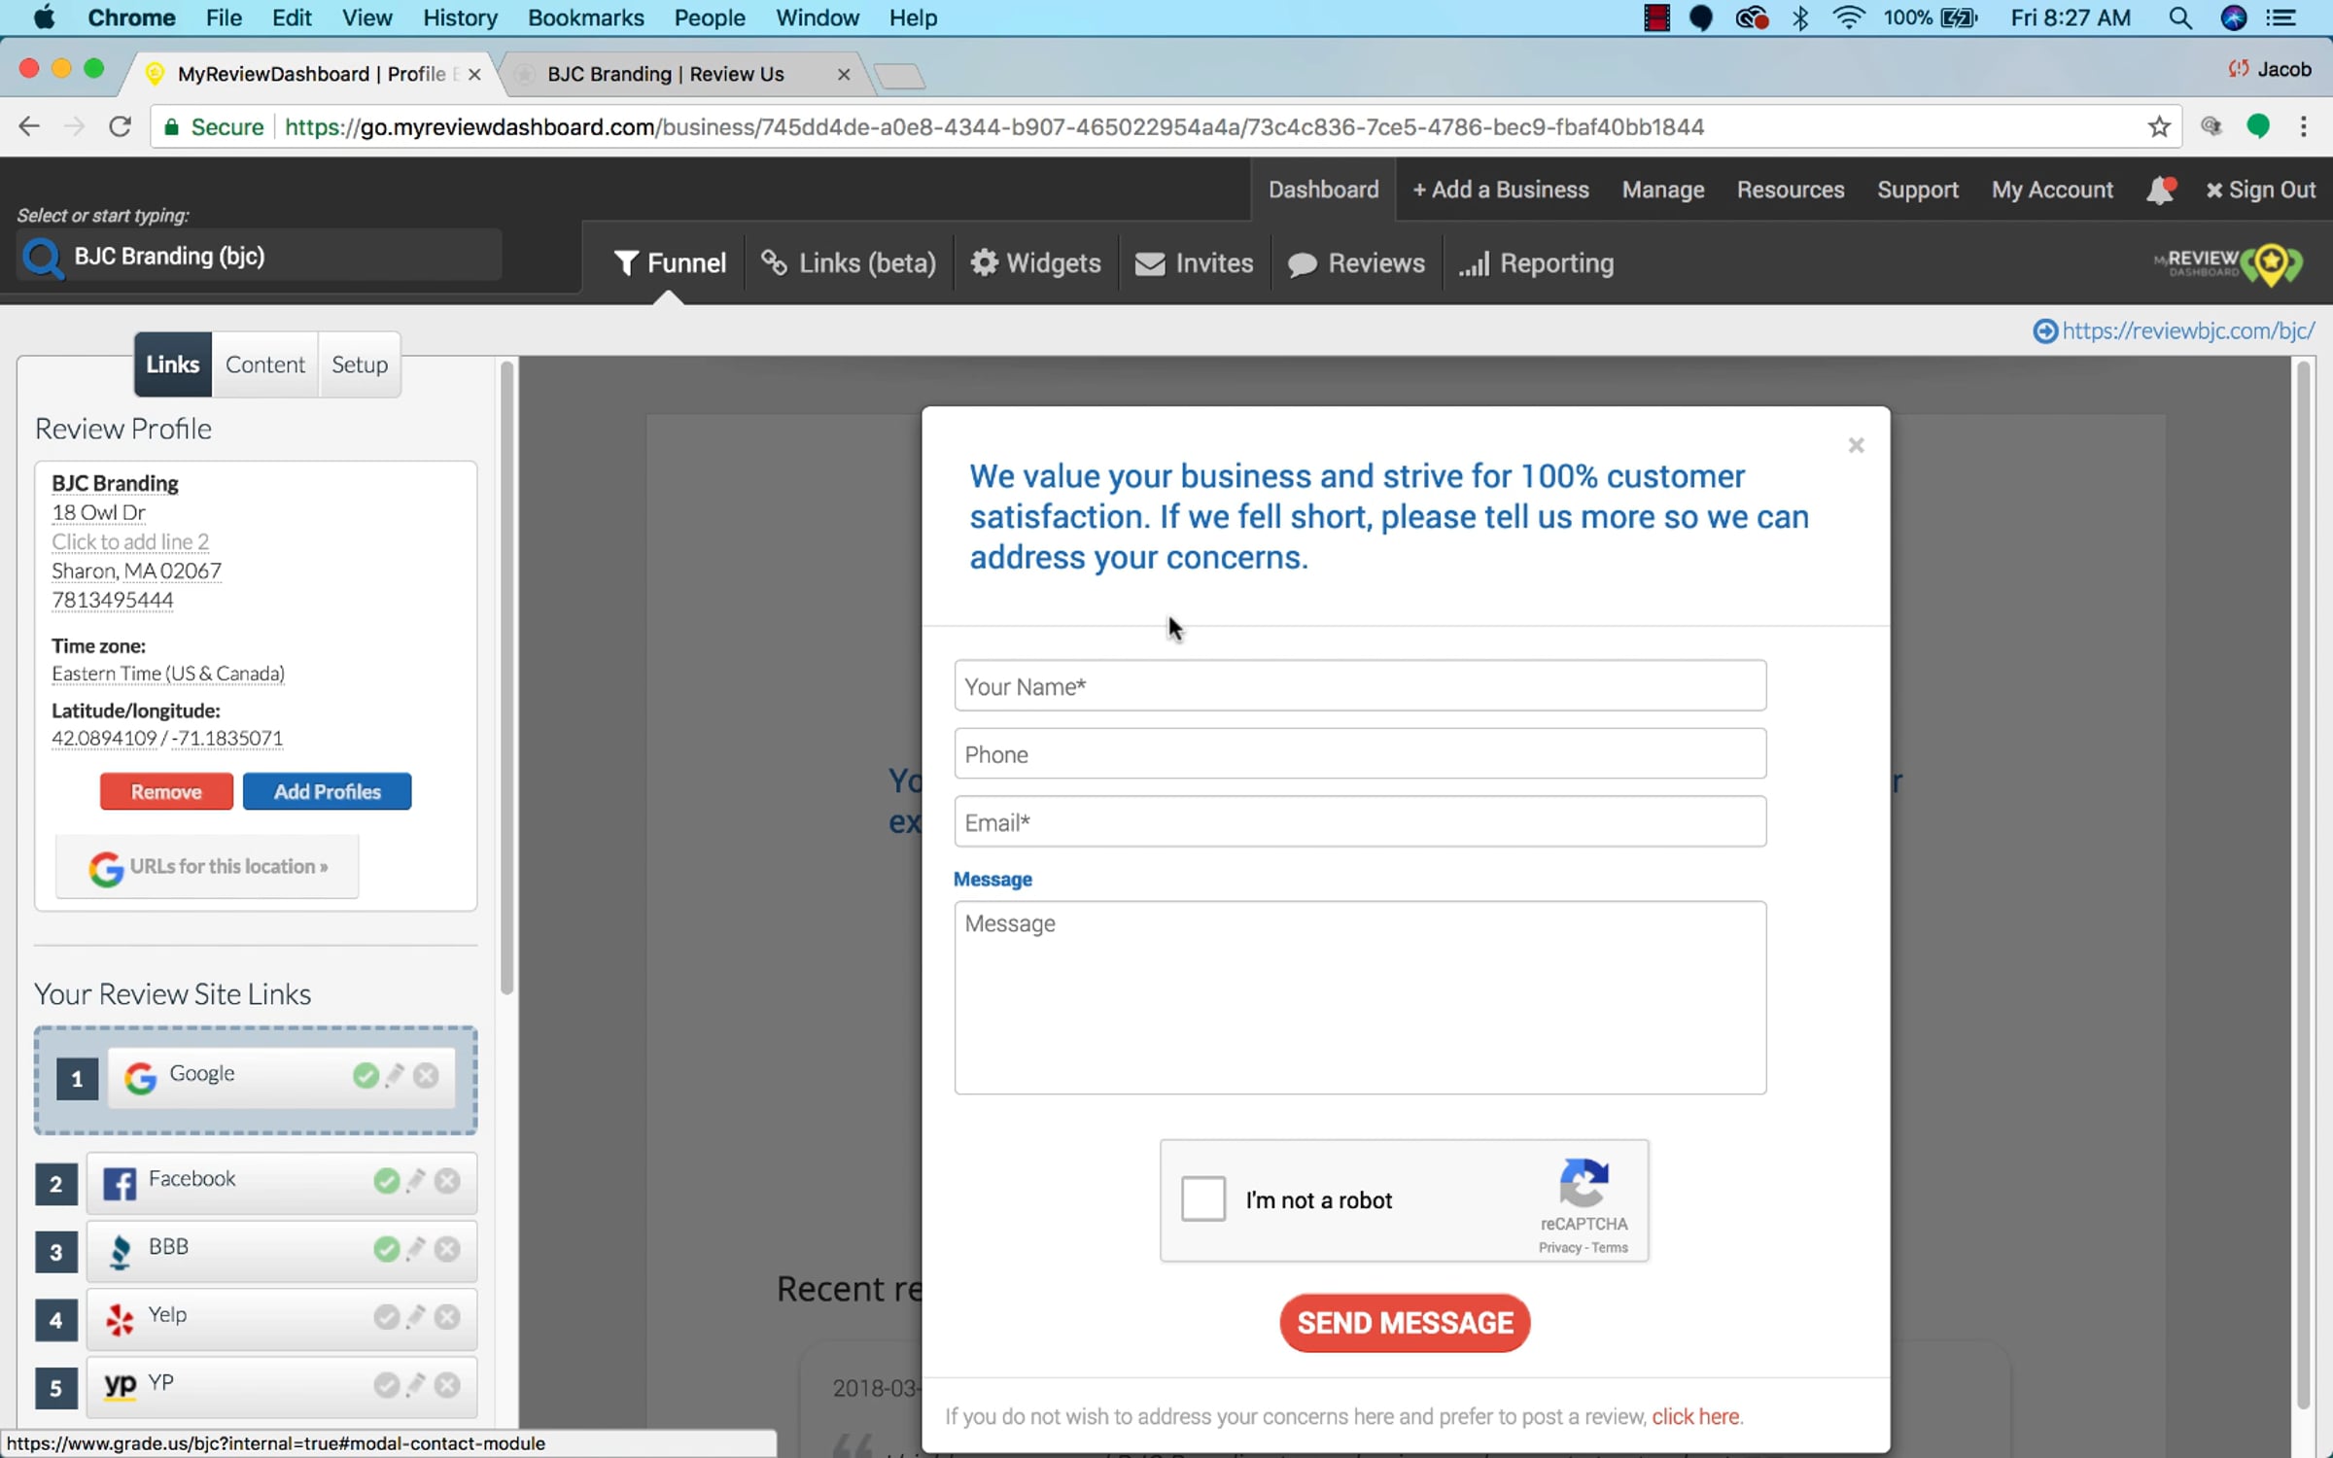2333x1458 pixels.
Task: Click the MyReviewDashboard logo
Action: tap(2228, 263)
